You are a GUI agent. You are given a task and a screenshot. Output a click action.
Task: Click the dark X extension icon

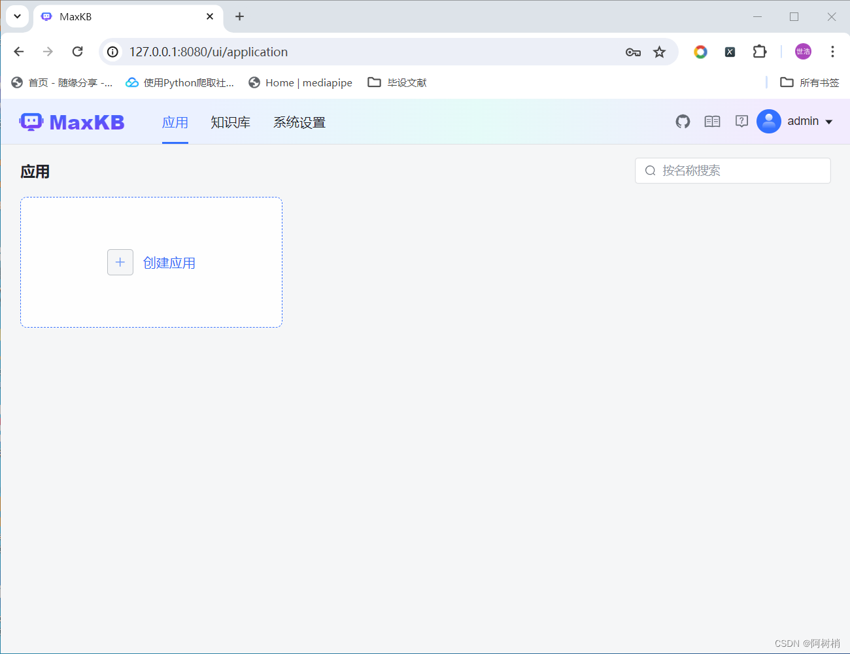[x=730, y=52]
